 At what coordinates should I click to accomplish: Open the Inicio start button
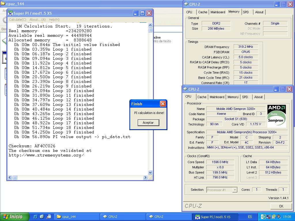(14, 217)
